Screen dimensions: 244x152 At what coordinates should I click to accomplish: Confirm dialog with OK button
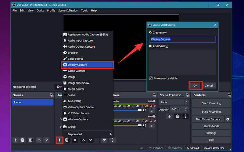tap(195, 86)
